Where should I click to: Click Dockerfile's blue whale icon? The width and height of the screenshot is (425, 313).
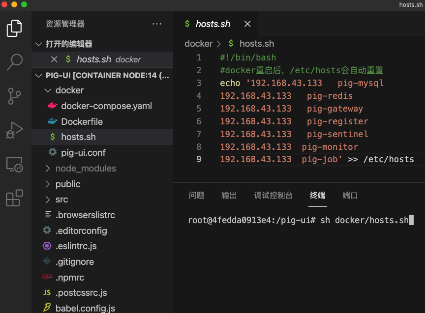(x=53, y=121)
